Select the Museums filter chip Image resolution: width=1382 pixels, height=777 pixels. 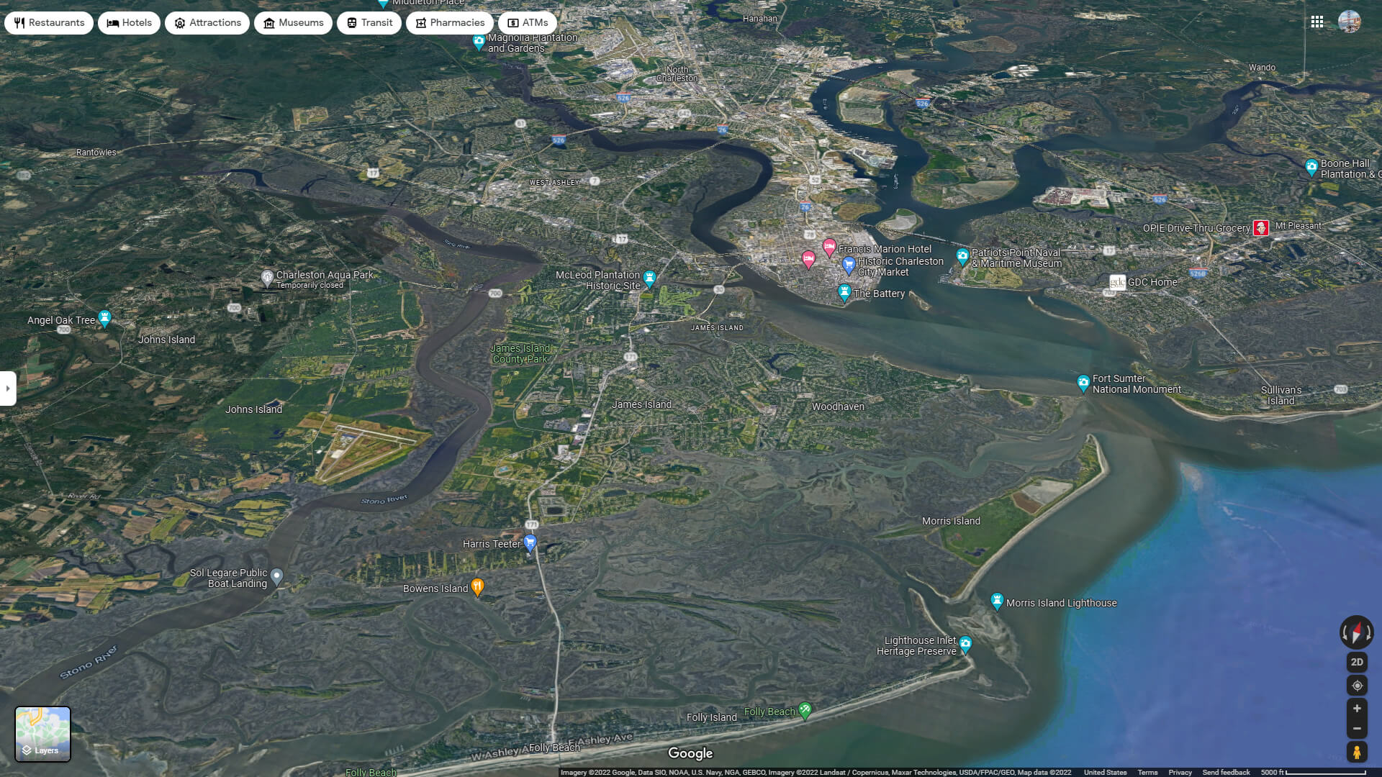[x=293, y=23]
